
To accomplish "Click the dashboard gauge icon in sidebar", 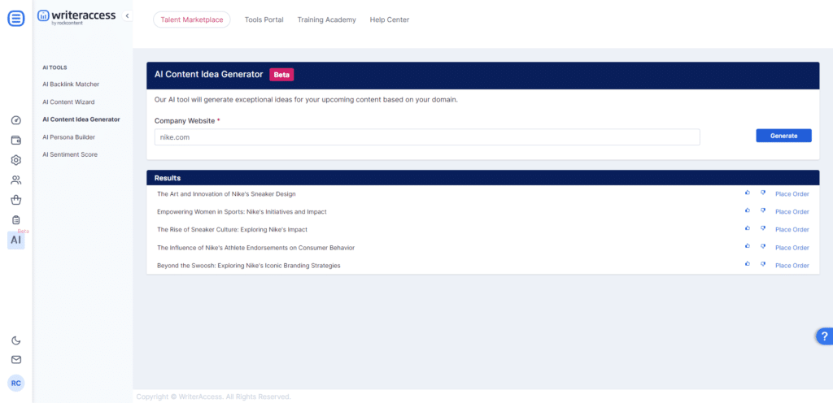I will [16, 120].
